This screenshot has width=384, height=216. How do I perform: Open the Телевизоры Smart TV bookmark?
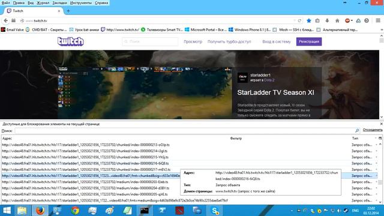(x=161, y=29)
